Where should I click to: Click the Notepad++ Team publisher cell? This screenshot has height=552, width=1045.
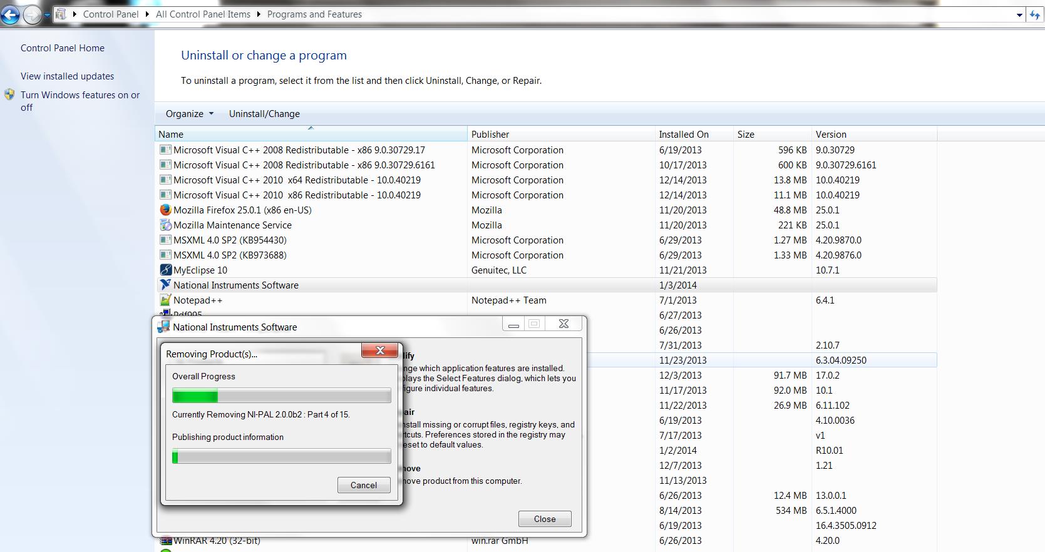tap(509, 300)
